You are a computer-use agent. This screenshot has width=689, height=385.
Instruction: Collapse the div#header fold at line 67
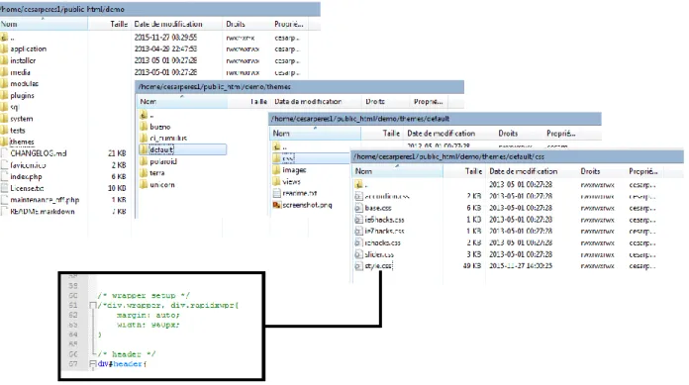tap(93, 364)
